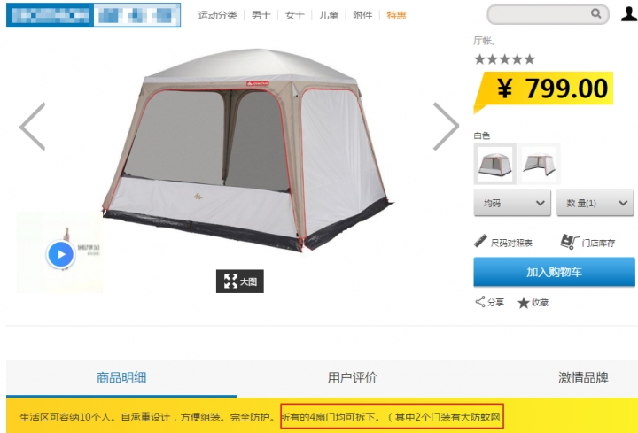The height and width of the screenshot is (433, 638).
Task: Select the first white tent color thumbnail
Action: pos(494,164)
